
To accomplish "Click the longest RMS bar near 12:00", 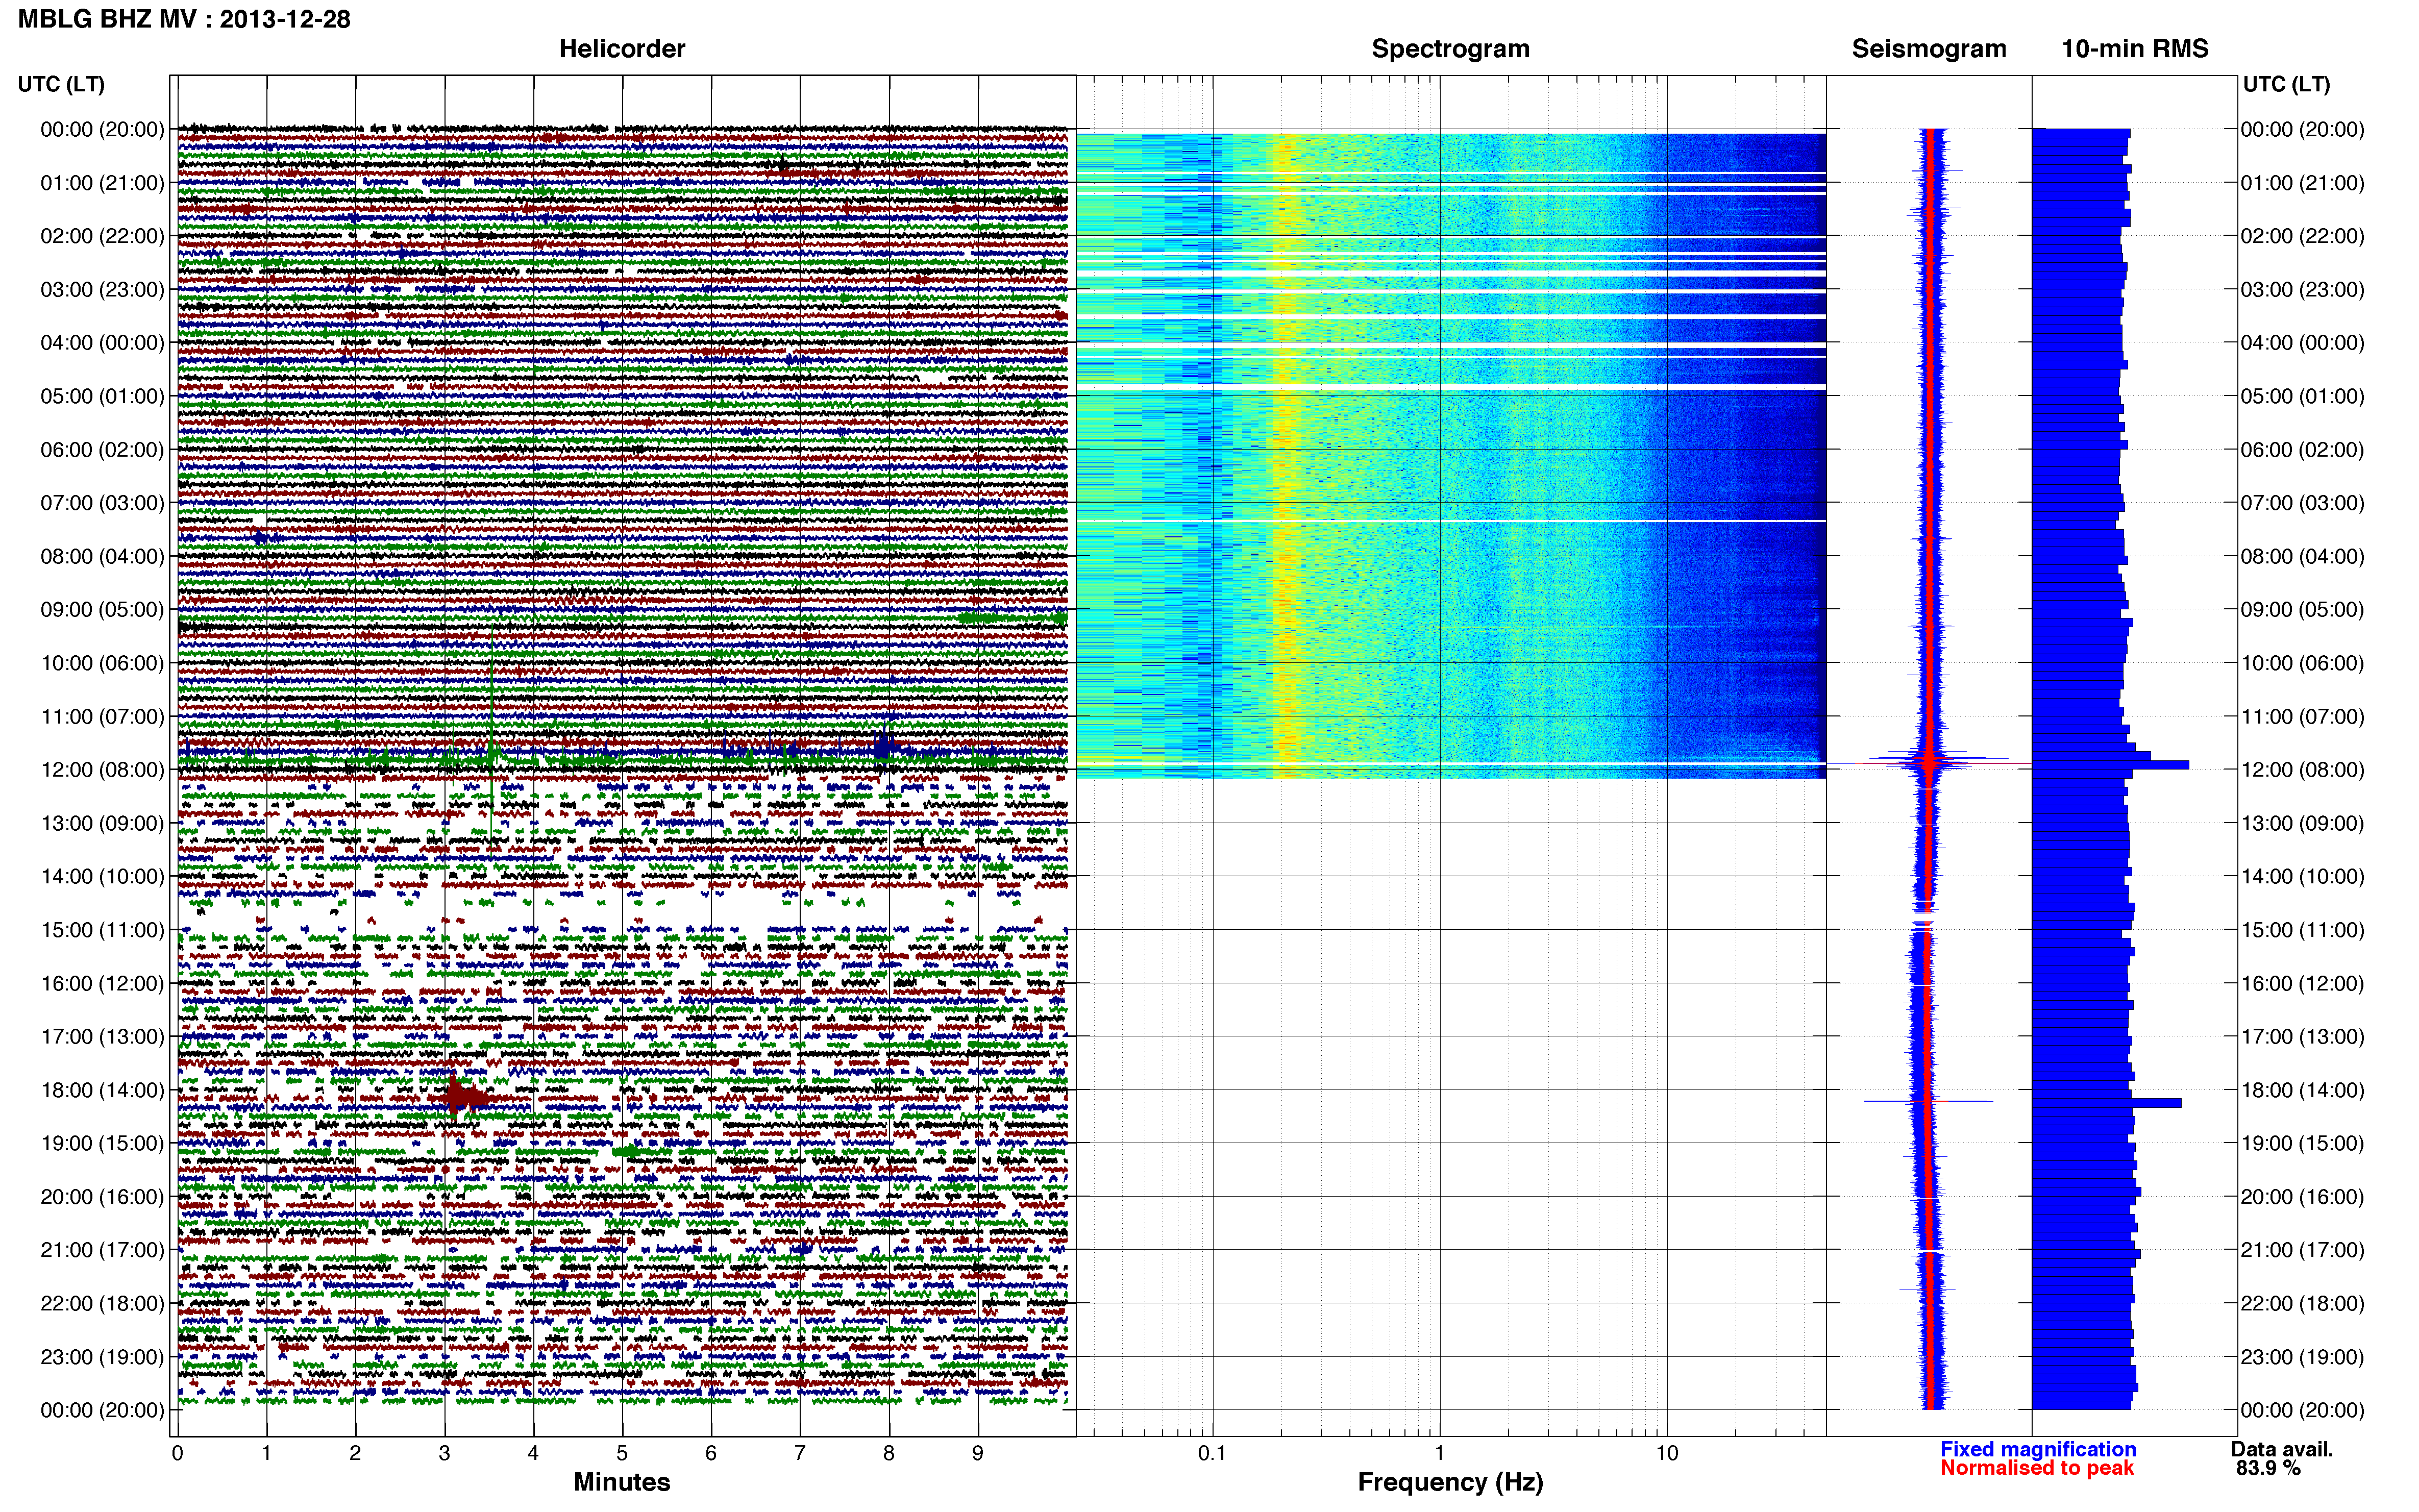I will tap(2110, 765).
